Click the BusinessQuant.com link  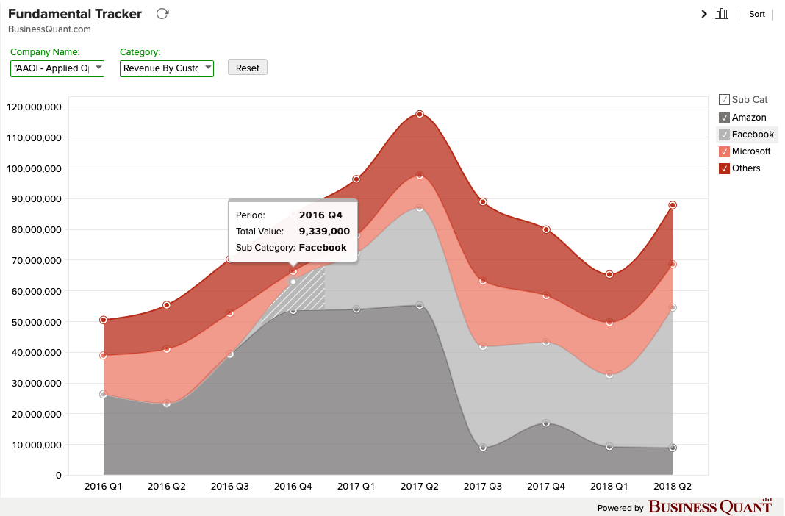(x=49, y=29)
